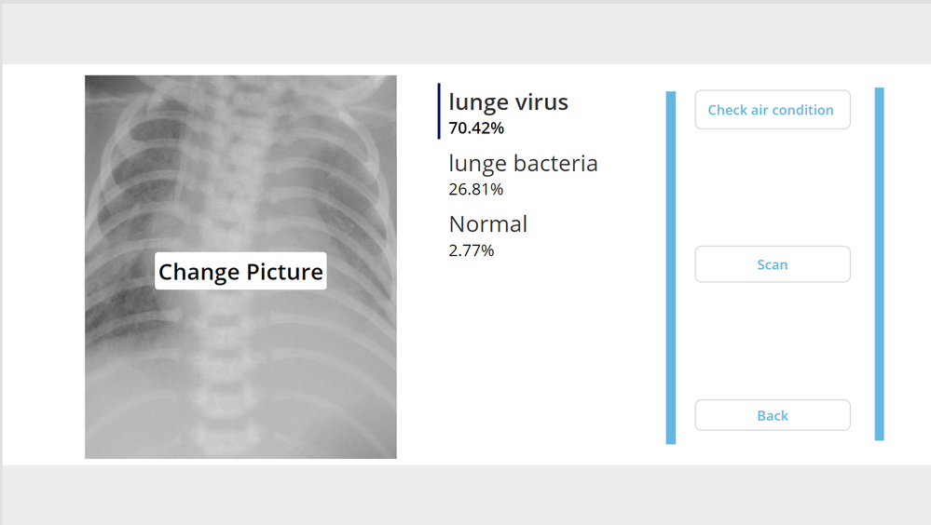This screenshot has width=931, height=525.
Task: Select the lunge virus result label
Action: pyautogui.click(x=508, y=101)
